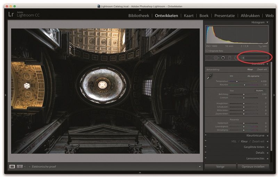Expand the Lenscorrecties panel

[x=267, y=158]
